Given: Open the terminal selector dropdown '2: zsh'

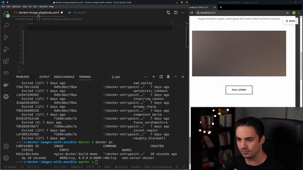Looking at the screenshot, I should (x=129, y=77).
